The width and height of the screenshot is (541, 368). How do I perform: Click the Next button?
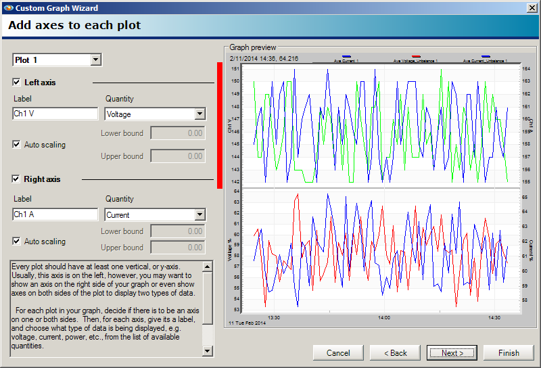pyautogui.click(x=452, y=352)
